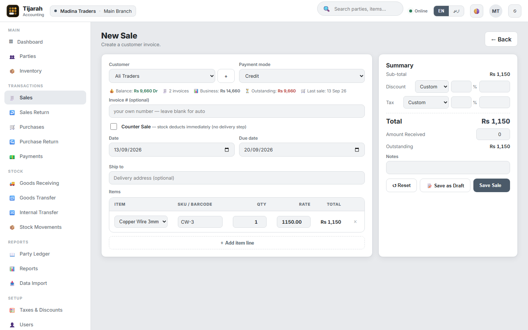
Task: Click the power icon button at top right
Action: pos(514,11)
